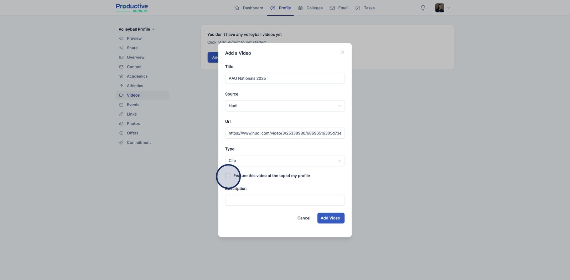The height and width of the screenshot is (280, 570).
Task: Click the Academics graduation cap icon
Action: tap(121, 76)
